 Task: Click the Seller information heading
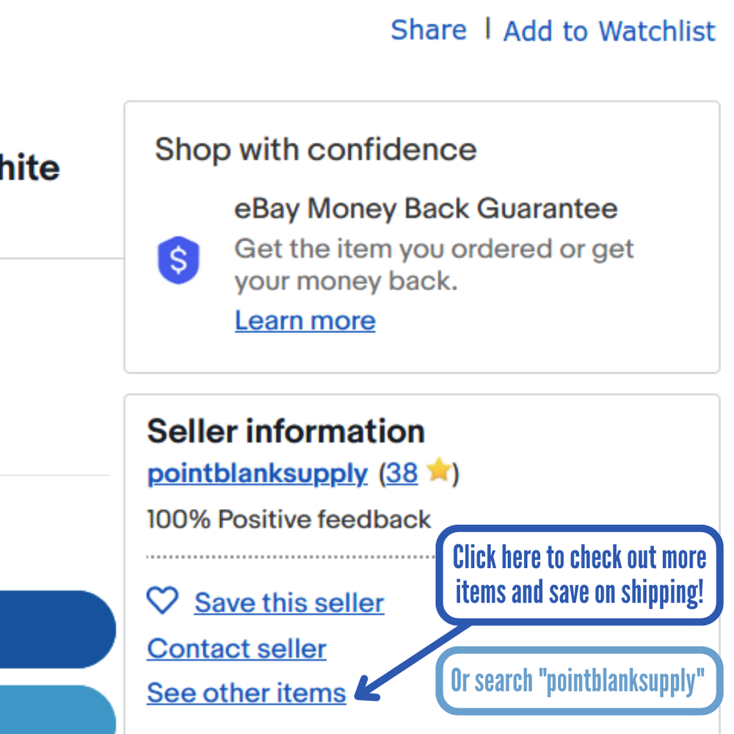286,432
